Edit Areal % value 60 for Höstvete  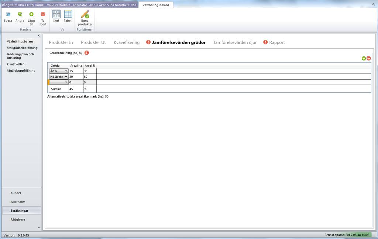coord(90,77)
